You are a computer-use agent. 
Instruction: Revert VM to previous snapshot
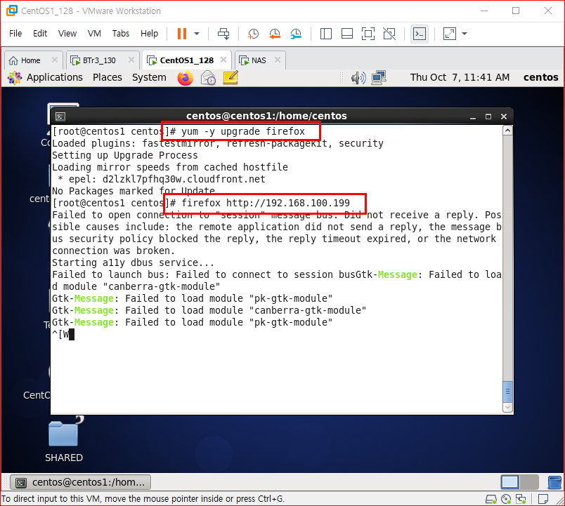(275, 34)
